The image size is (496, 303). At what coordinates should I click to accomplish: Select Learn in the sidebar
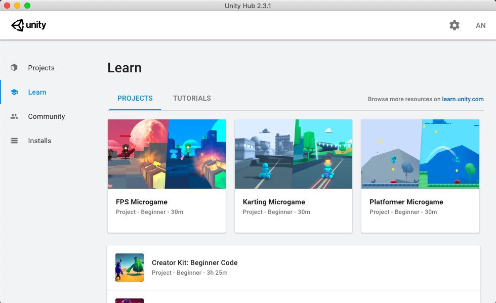click(x=37, y=92)
